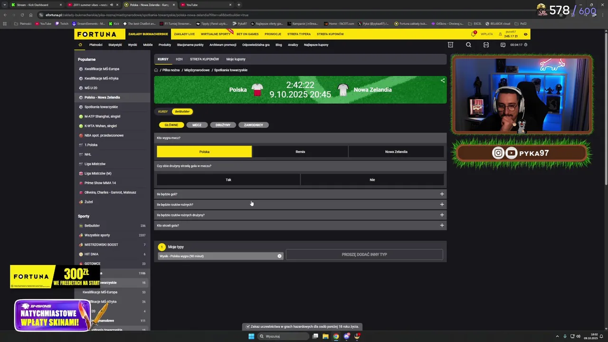Viewport: 608px width, 342px height.
Task: Select the ZAWODNICY filter pill
Action: click(x=254, y=125)
